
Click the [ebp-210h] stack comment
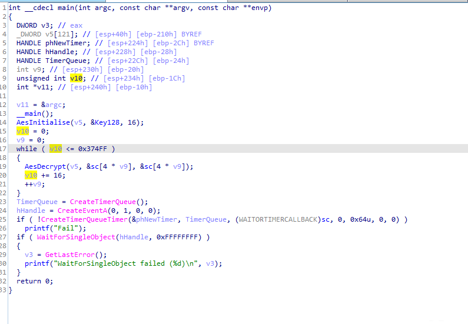tap(157, 34)
